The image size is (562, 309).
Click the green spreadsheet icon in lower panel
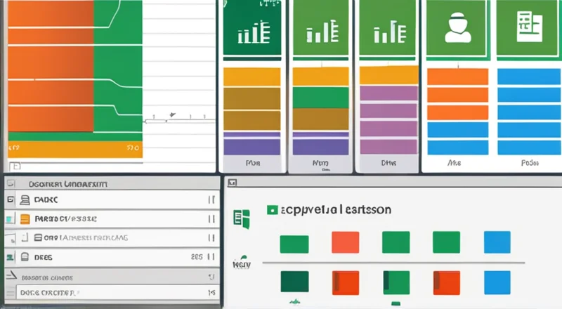[242, 218]
